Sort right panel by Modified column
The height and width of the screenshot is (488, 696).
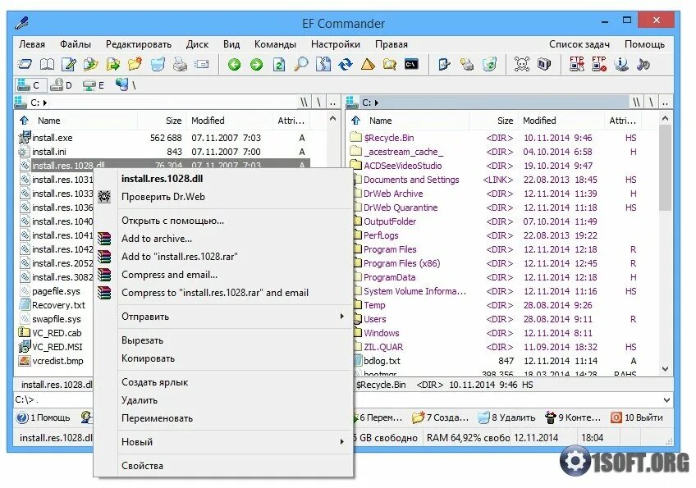(x=562, y=121)
